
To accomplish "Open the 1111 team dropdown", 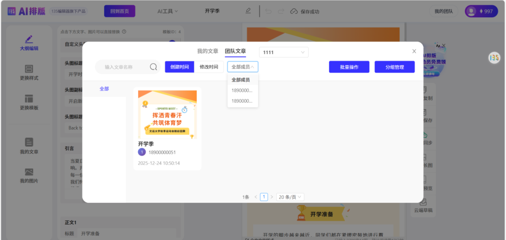I will pos(283,52).
